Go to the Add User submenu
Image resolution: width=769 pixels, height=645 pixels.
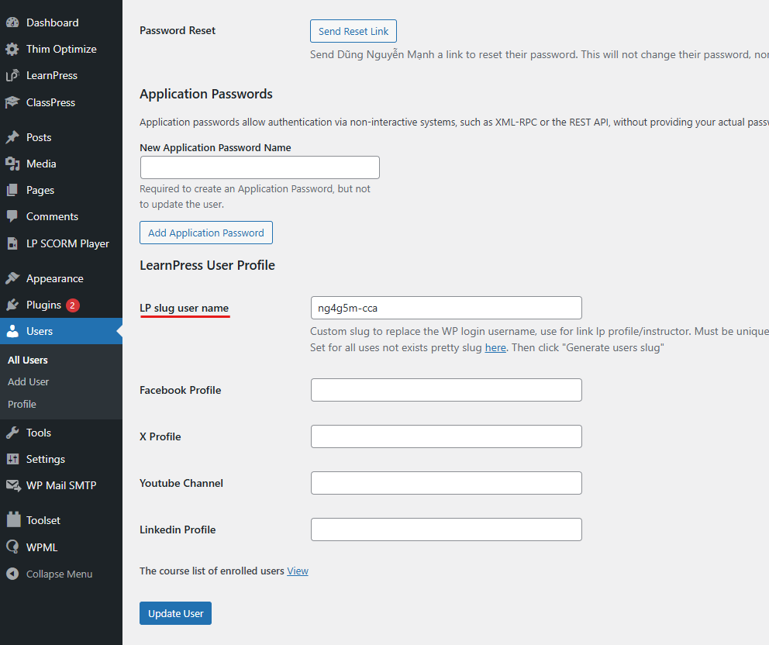pos(29,381)
